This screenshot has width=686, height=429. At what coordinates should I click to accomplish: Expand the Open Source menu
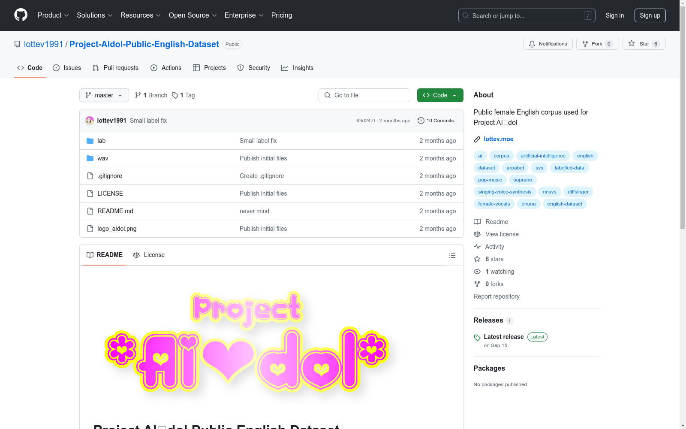click(193, 15)
